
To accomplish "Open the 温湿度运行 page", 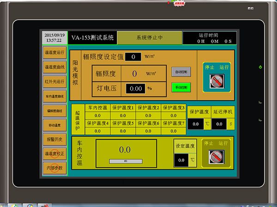I will tap(55, 52).
